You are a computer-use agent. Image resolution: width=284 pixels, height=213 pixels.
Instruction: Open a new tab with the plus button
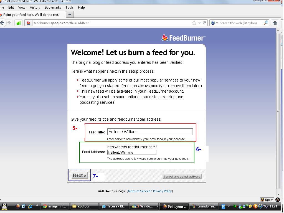tap(70, 14)
